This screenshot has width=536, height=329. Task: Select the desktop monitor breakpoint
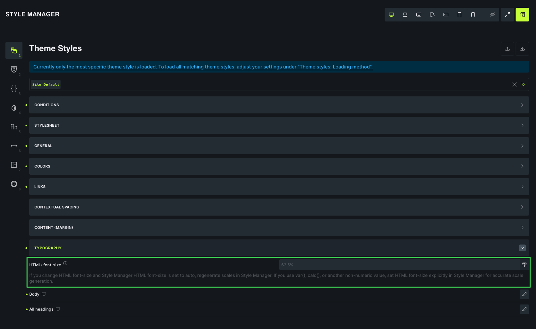click(391, 15)
